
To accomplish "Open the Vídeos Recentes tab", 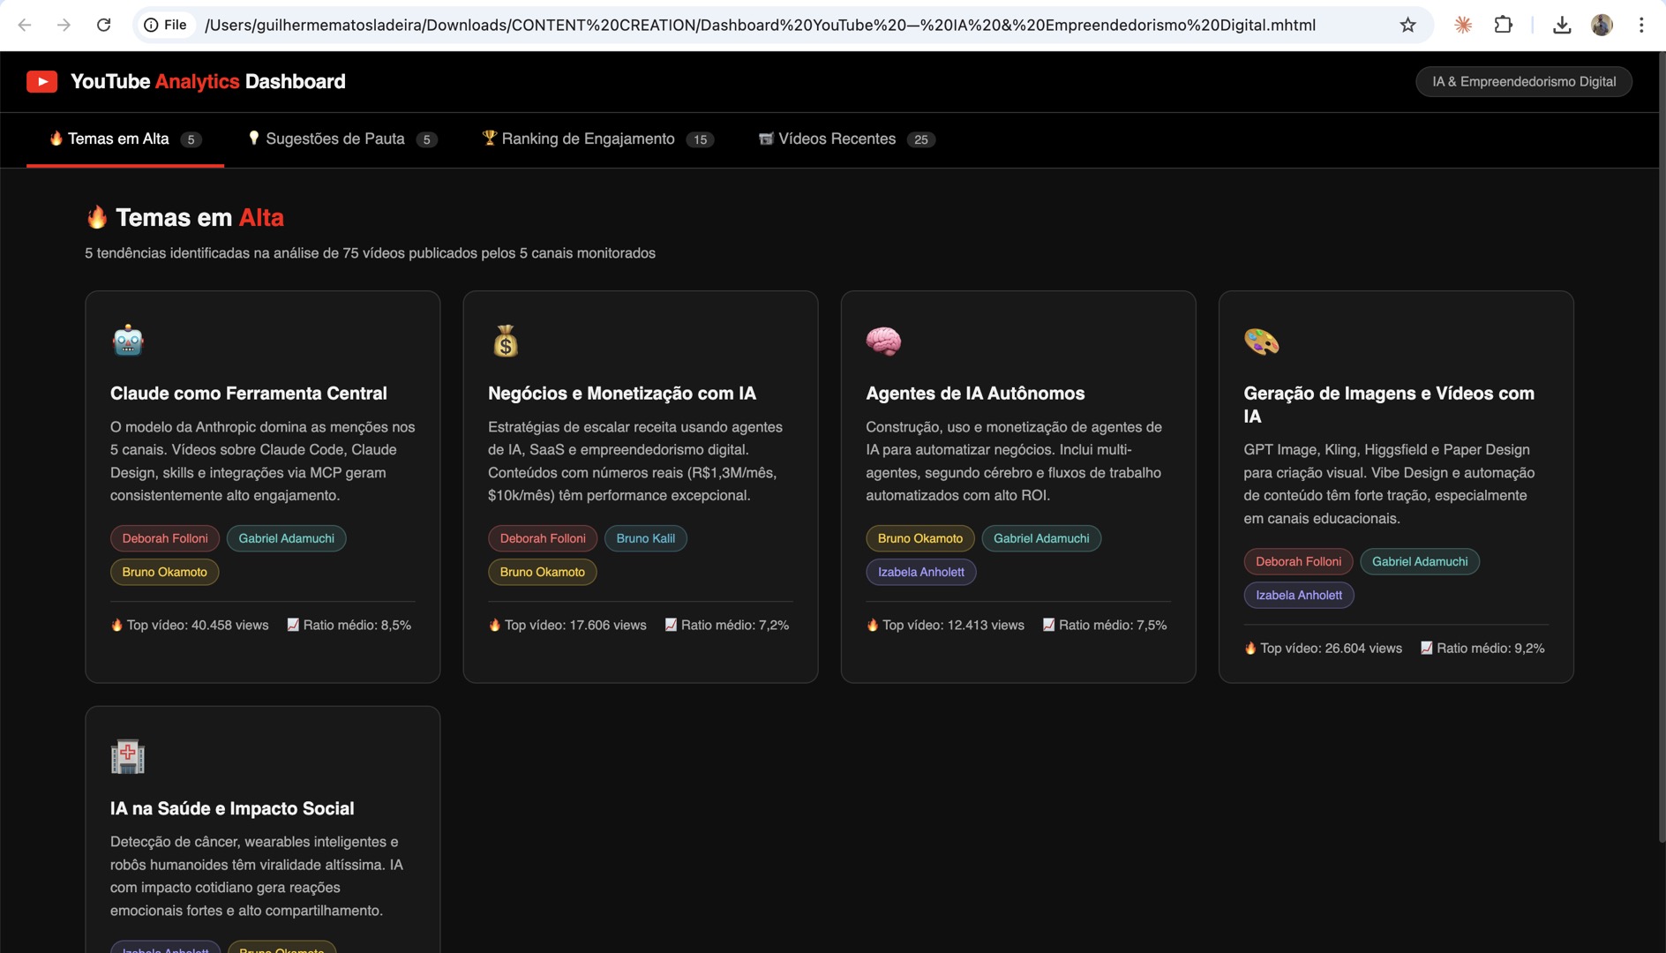I will pos(846,139).
